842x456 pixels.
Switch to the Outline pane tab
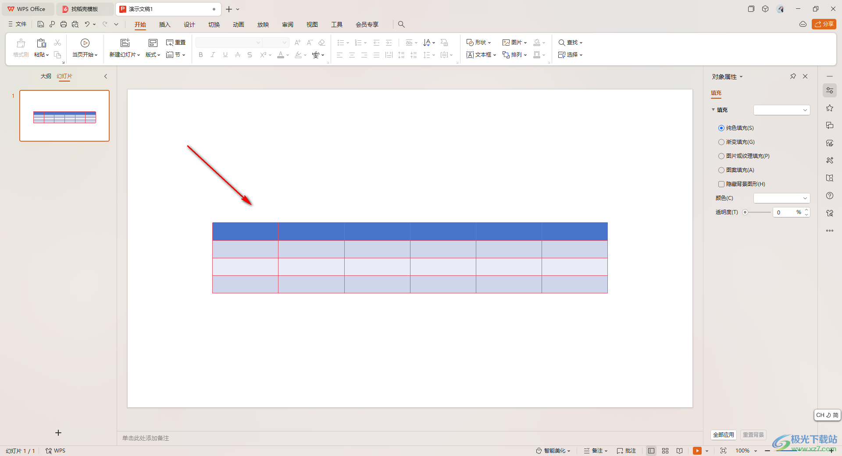point(46,76)
